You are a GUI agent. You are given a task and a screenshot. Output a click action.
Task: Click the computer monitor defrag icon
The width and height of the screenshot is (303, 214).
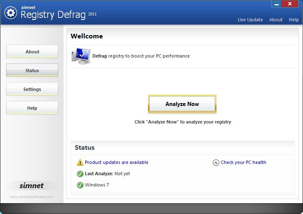point(80,56)
